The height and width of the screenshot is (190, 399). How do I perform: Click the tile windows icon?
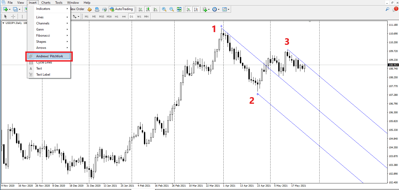[179, 9]
